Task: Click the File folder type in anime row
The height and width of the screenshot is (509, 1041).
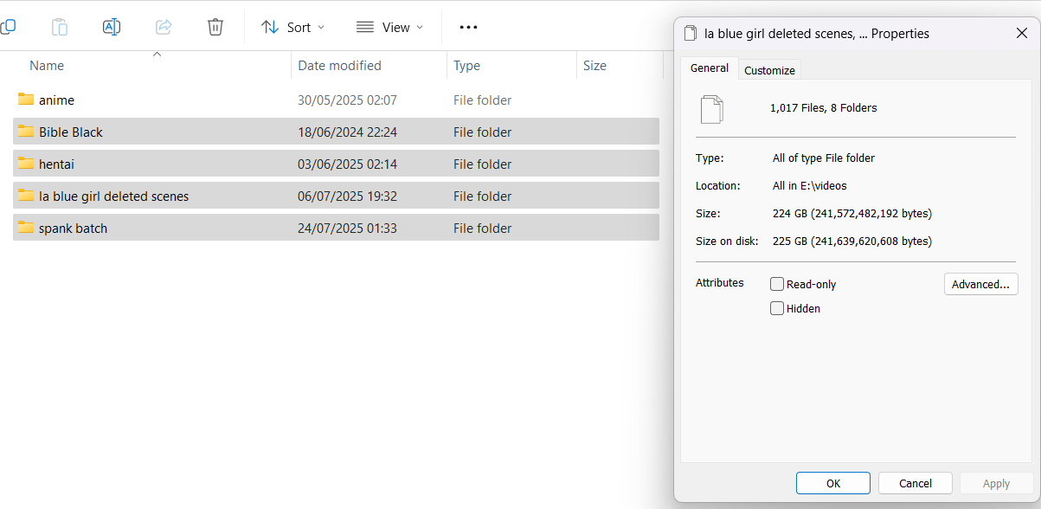Action: 482,100
